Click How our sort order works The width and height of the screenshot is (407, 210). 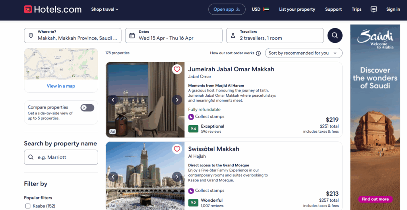pyautogui.click(x=232, y=53)
